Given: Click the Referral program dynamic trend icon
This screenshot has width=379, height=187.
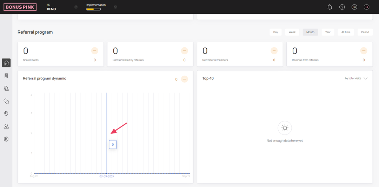Looking at the screenshot, I should point(185,79).
